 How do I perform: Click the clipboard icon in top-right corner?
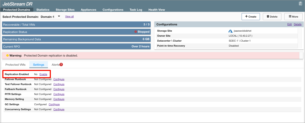pos(300,3)
